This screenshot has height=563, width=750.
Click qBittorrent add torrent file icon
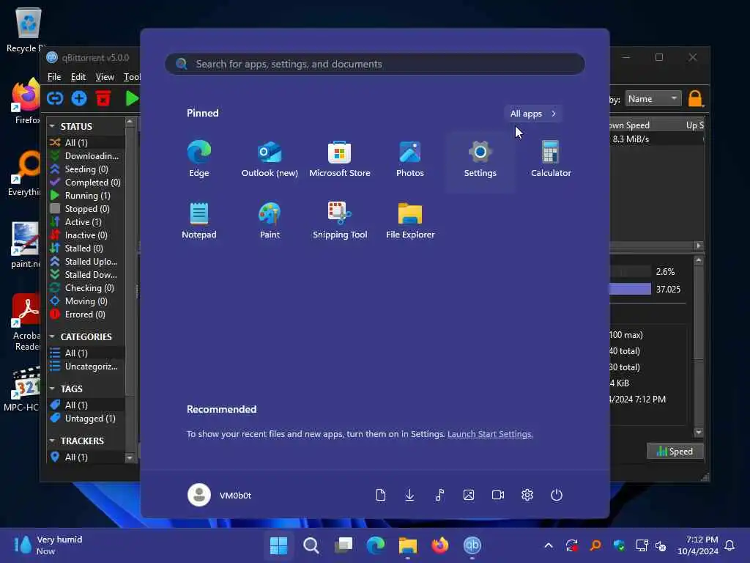click(79, 99)
